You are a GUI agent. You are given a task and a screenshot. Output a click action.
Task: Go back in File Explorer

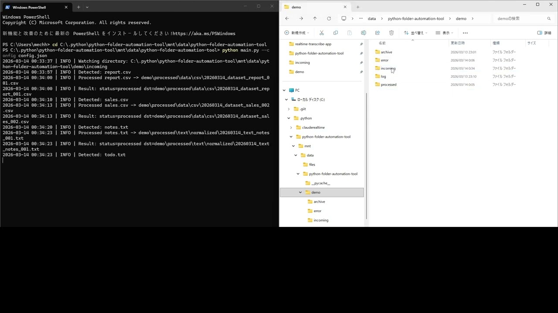click(x=287, y=19)
